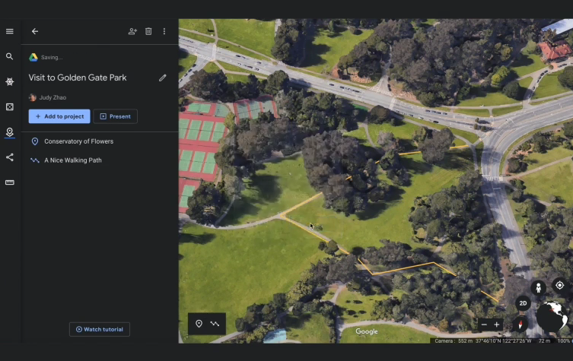Click the Watch tutorial button

(x=100, y=329)
